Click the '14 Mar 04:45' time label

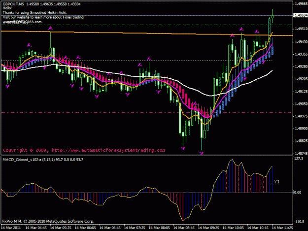pos(36,228)
